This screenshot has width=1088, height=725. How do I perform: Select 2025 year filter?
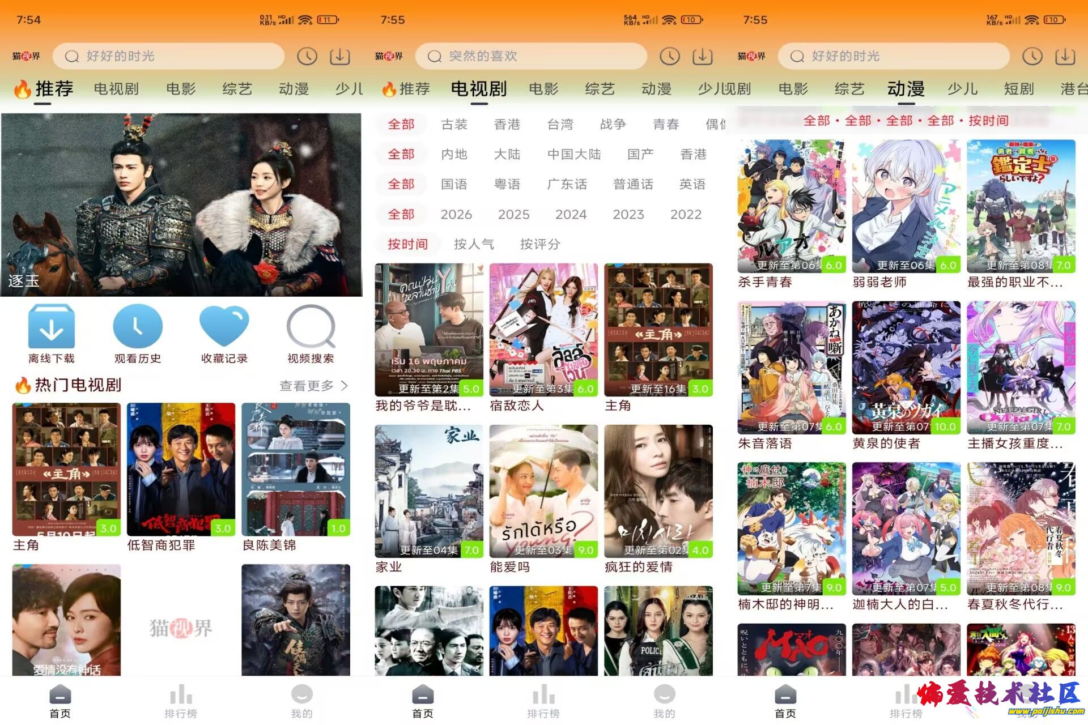coord(514,214)
